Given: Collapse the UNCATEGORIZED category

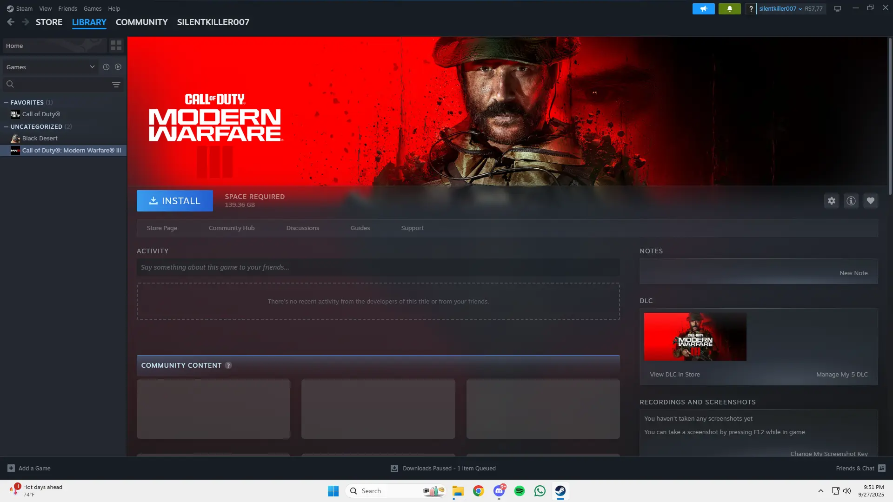Looking at the screenshot, I should [6, 126].
